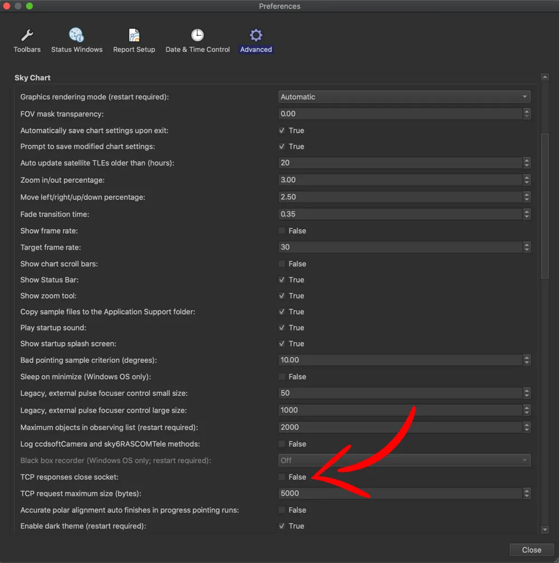Toggle Accurate polar alignment auto finishes checkbox
The height and width of the screenshot is (563, 559).
click(x=282, y=510)
